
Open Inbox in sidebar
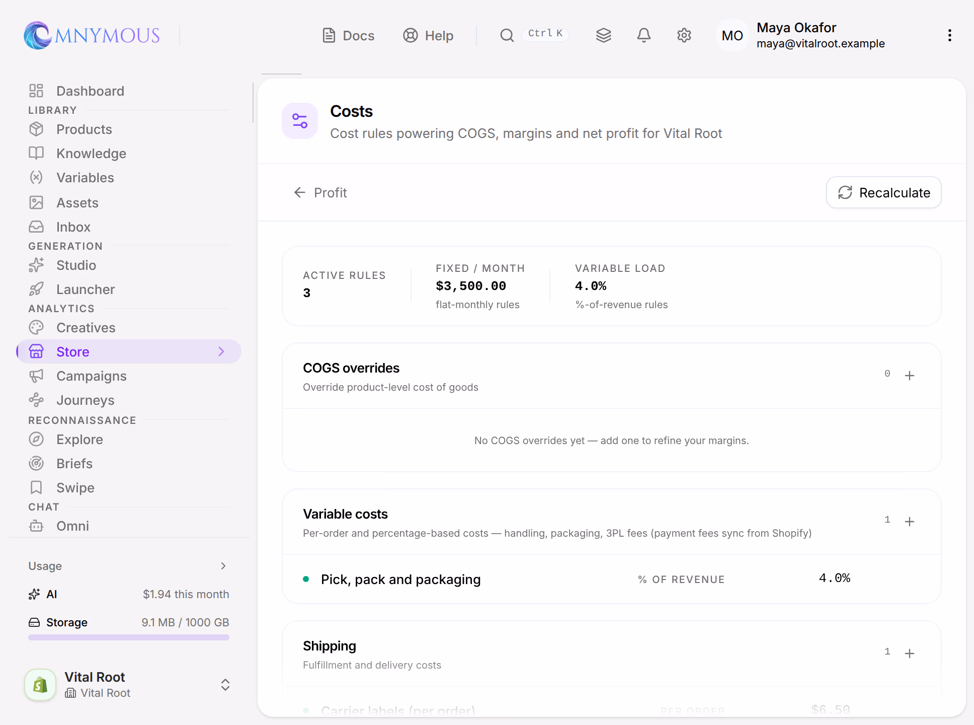pyautogui.click(x=129, y=227)
